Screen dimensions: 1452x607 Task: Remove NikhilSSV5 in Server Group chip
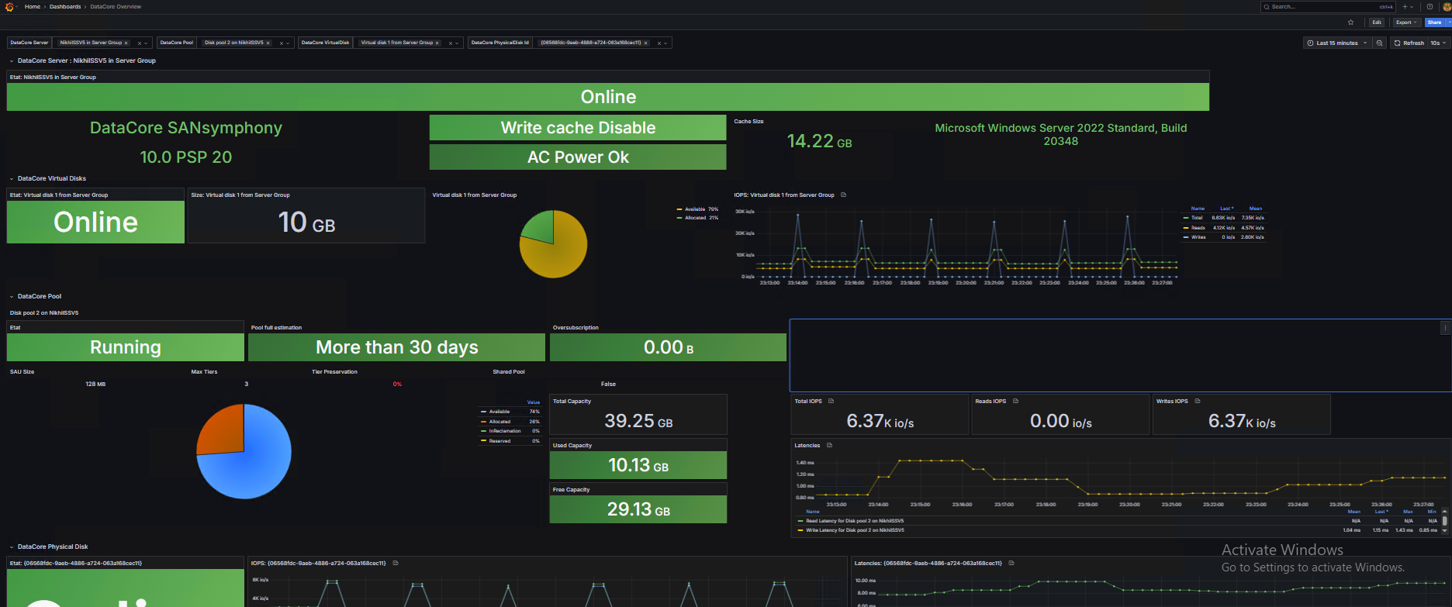pyautogui.click(x=126, y=43)
